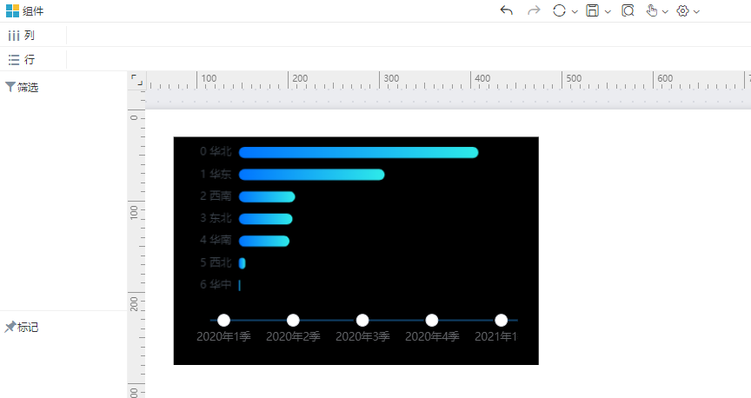The image size is (751, 398).
Task: Click the '2 西南' axis label
Action: click(x=216, y=196)
